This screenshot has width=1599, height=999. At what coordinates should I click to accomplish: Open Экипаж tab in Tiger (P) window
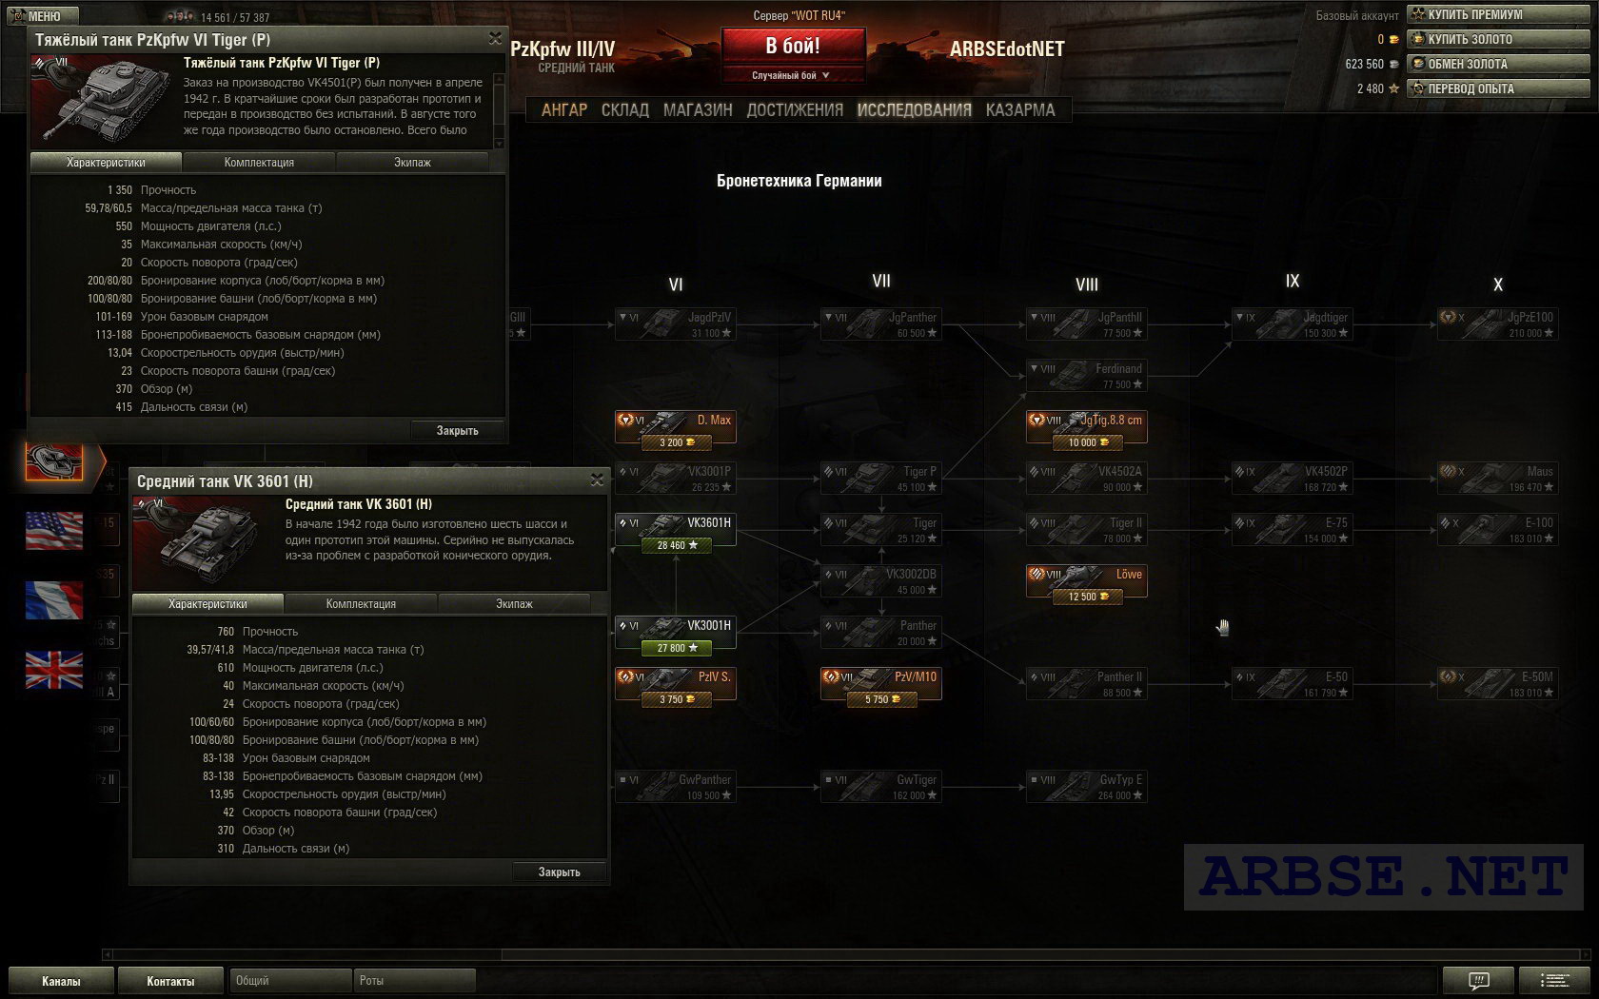(412, 163)
